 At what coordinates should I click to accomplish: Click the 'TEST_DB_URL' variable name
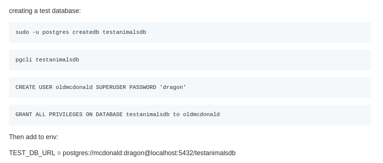[32, 153]
